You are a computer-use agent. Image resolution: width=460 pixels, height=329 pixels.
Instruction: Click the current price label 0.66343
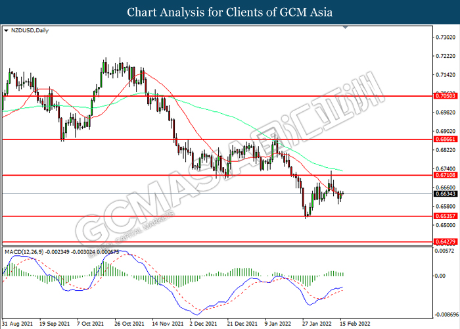(x=446, y=194)
